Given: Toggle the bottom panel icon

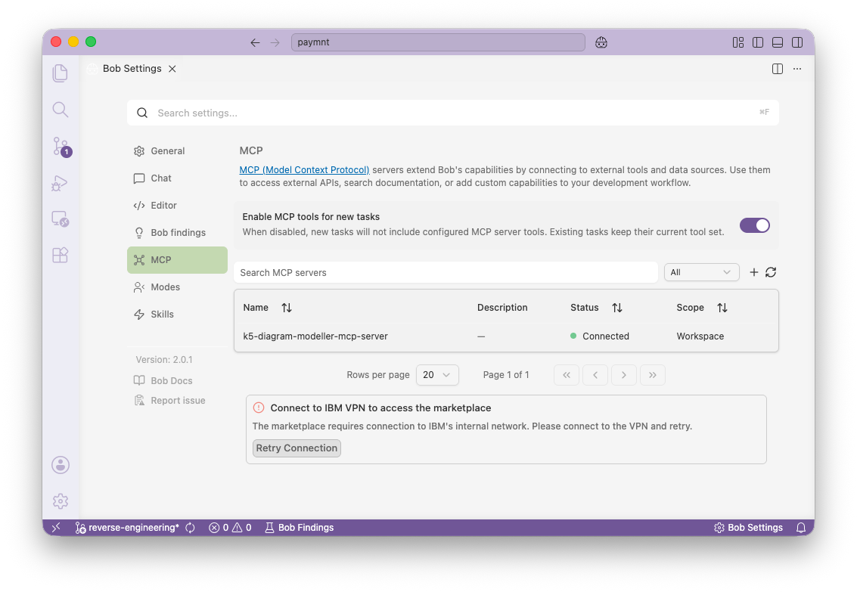Looking at the screenshot, I should pos(778,42).
